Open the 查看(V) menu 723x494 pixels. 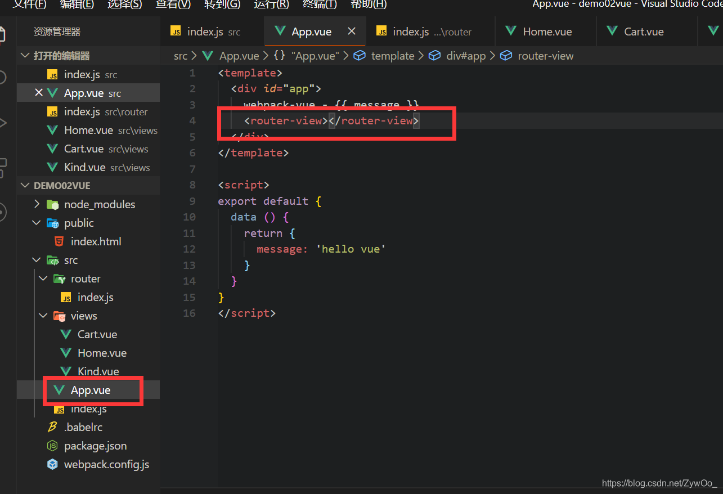click(x=173, y=5)
